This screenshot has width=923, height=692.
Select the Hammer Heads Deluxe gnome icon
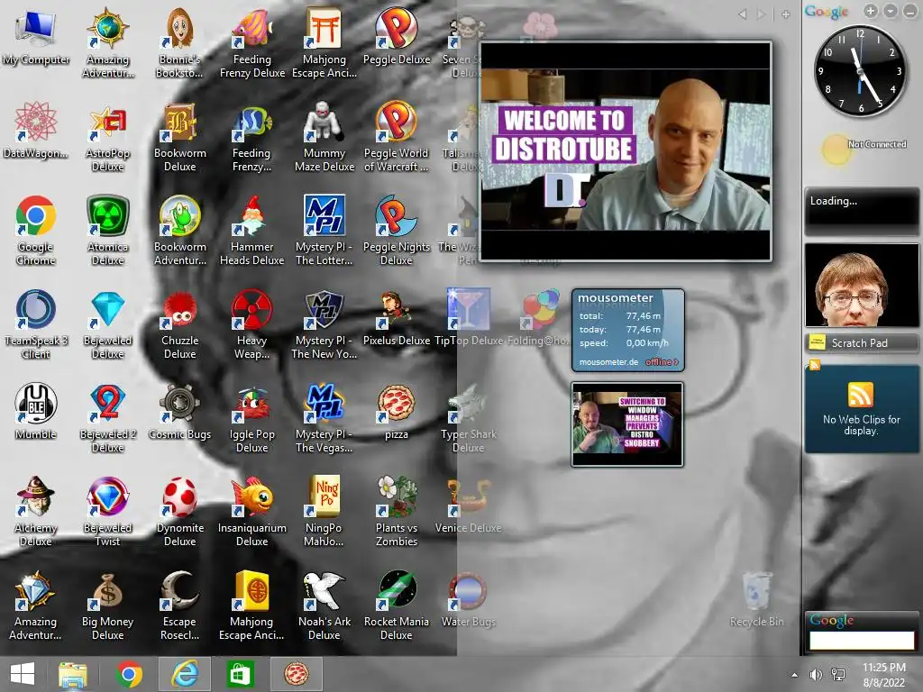(x=252, y=215)
